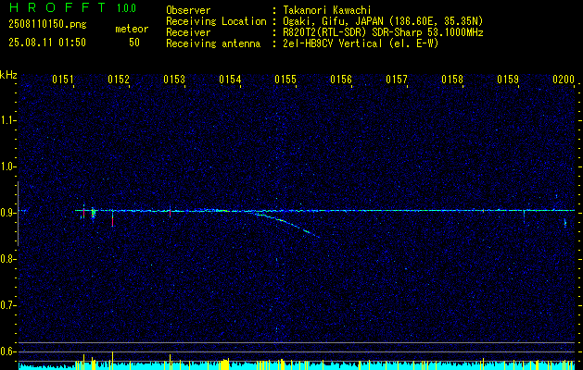
Task: Click the Receiver field label
Action: pos(188,32)
